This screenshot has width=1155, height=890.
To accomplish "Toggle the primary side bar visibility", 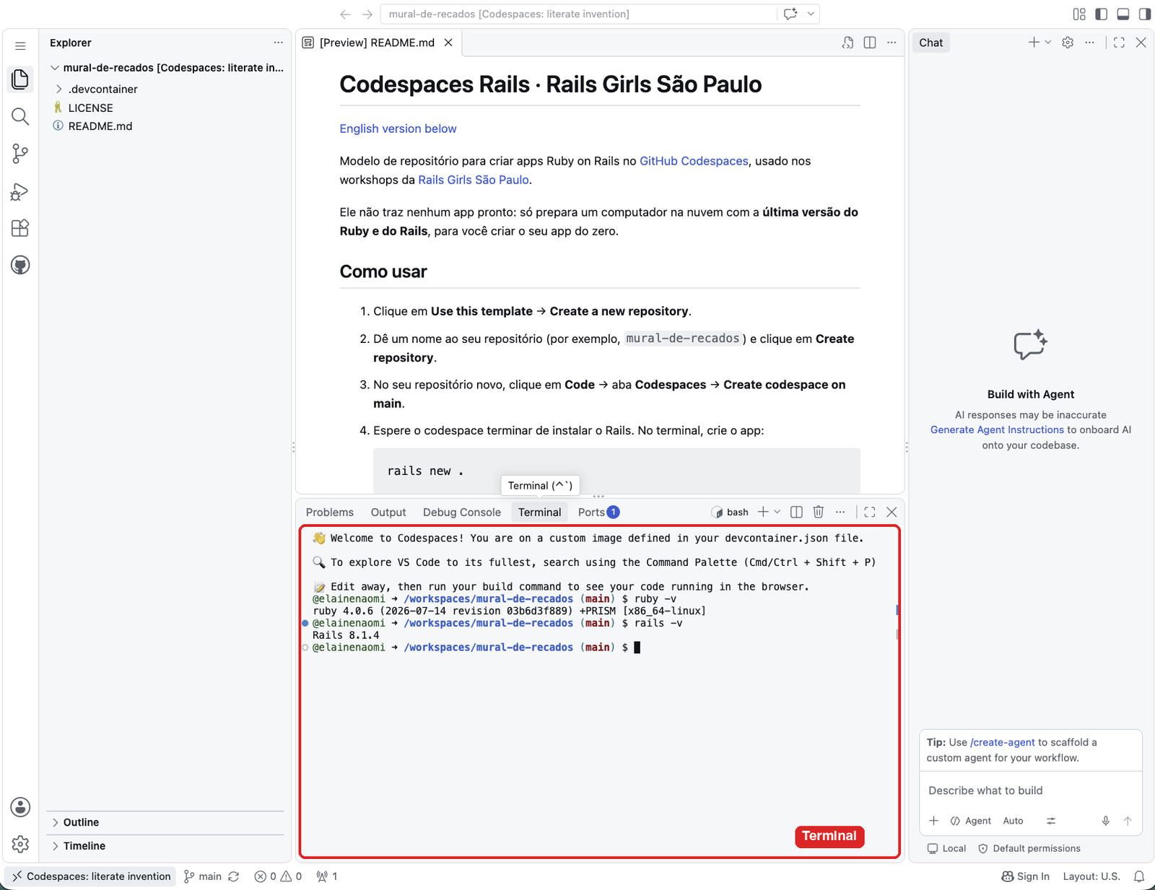I will [1101, 14].
